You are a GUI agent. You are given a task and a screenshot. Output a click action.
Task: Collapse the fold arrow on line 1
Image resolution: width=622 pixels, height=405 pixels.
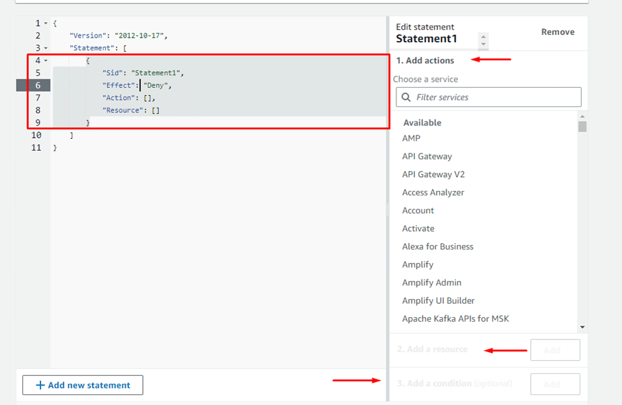coord(46,24)
